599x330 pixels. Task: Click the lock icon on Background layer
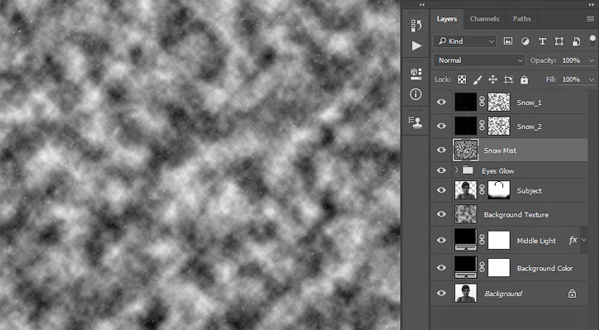(572, 294)
